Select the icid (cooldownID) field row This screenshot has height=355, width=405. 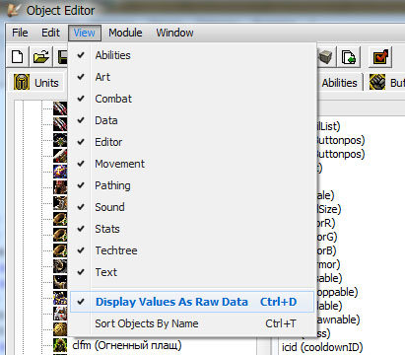(x=322, y=347)
